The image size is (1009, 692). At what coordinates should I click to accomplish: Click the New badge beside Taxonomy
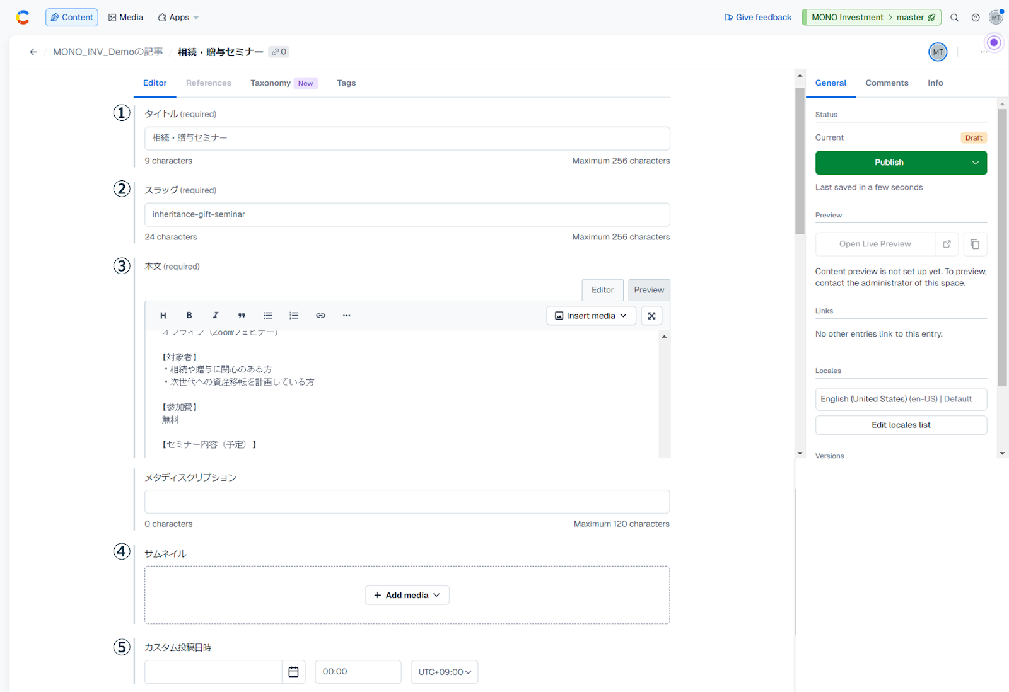[x=305, y=83]
